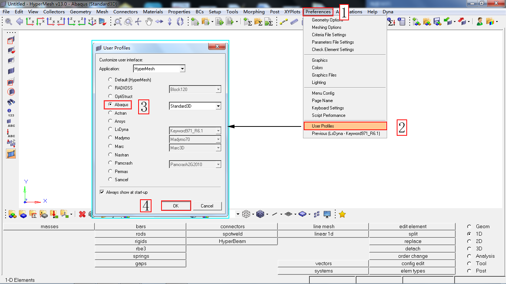The image size is (506, 284).
Task: Select the Analysis page radio button
Action: [469, 256]
